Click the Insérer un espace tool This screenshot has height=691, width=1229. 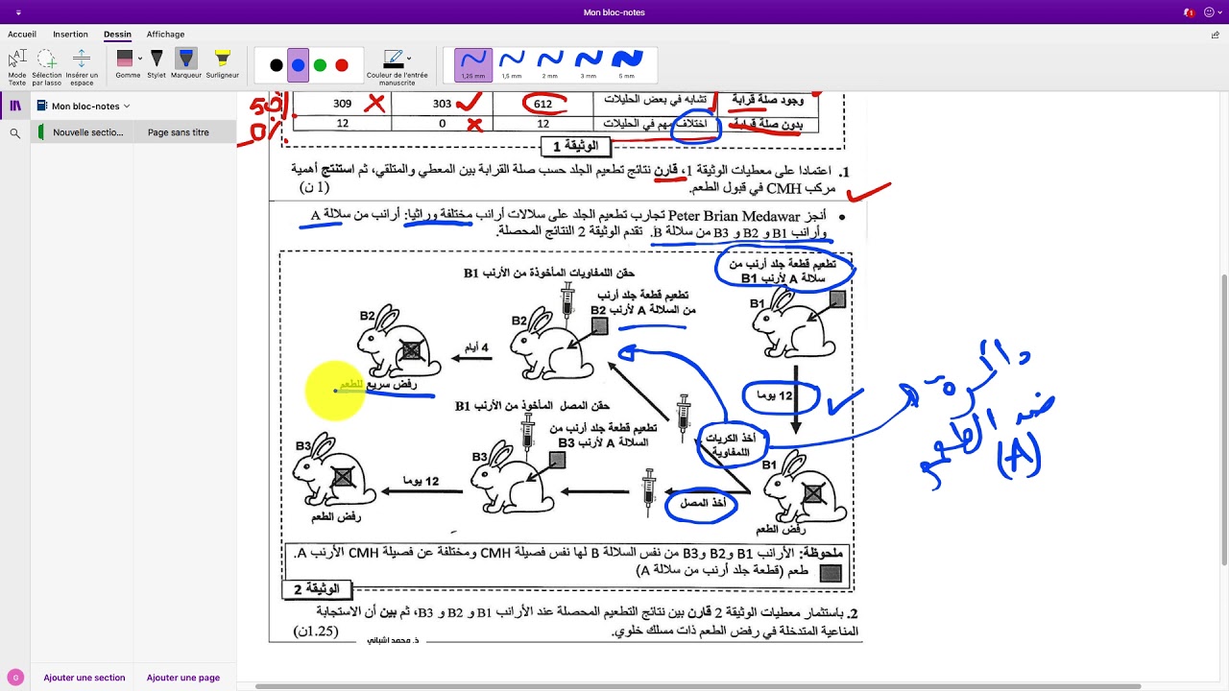coord(82,67)
